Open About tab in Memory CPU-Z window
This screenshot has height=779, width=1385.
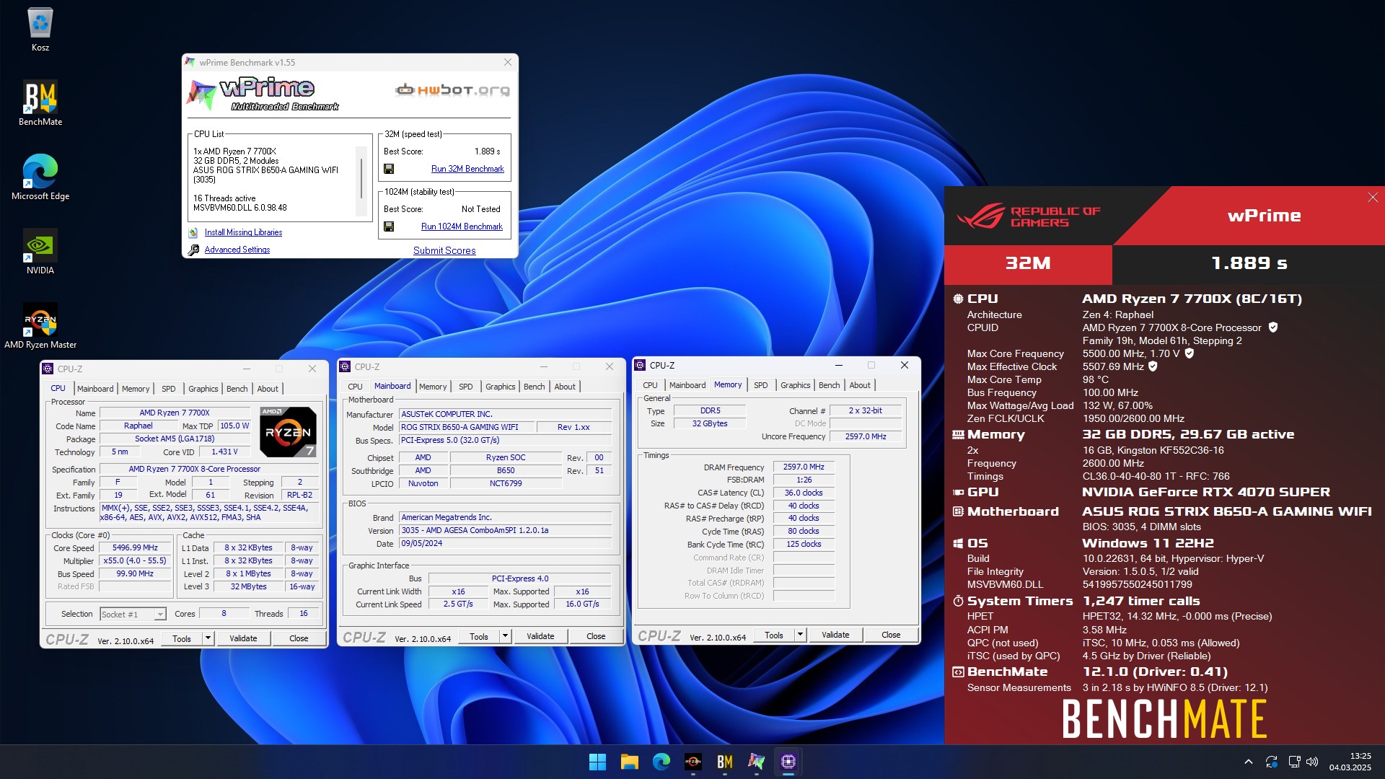pos(860,385)
